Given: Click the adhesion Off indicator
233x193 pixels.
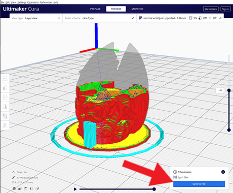Looking at the screenshot, I should point(212,18).
